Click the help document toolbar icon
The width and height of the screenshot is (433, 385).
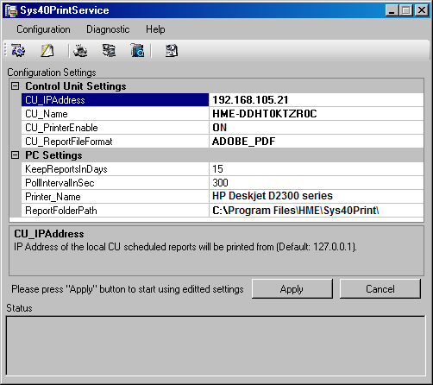coord(172,51)
